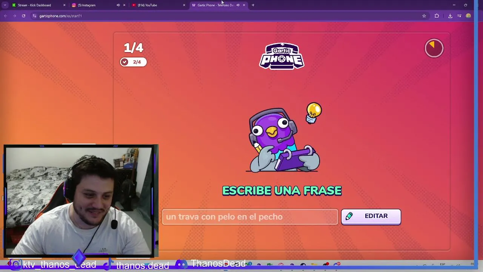
Task: Go back to previous page
Action: click(5, 16)
